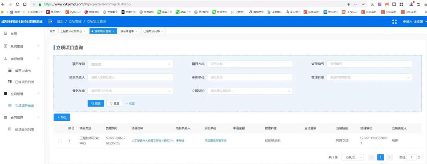Viewport: 427px width, 164px height.
Task: Open the 人工智能与大健康工程技术研究中心 project link
Action: pyautogui.click(x=152, y=141)
